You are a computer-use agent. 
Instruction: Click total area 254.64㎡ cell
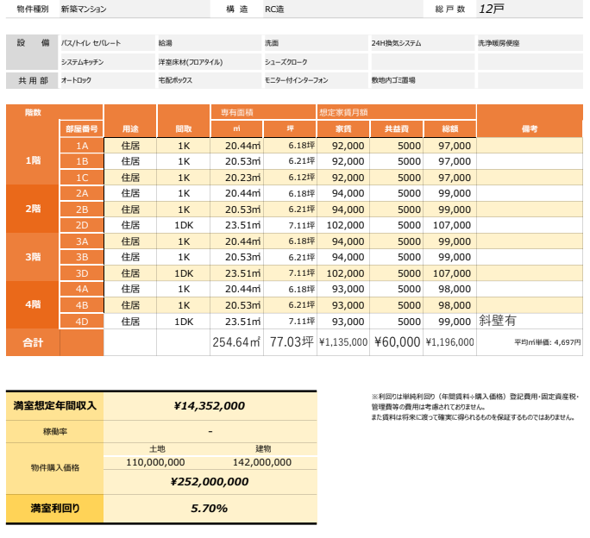[236, 342]
